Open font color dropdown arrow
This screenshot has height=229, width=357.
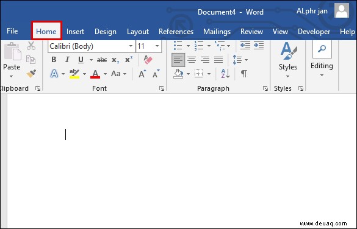(105, 74)
